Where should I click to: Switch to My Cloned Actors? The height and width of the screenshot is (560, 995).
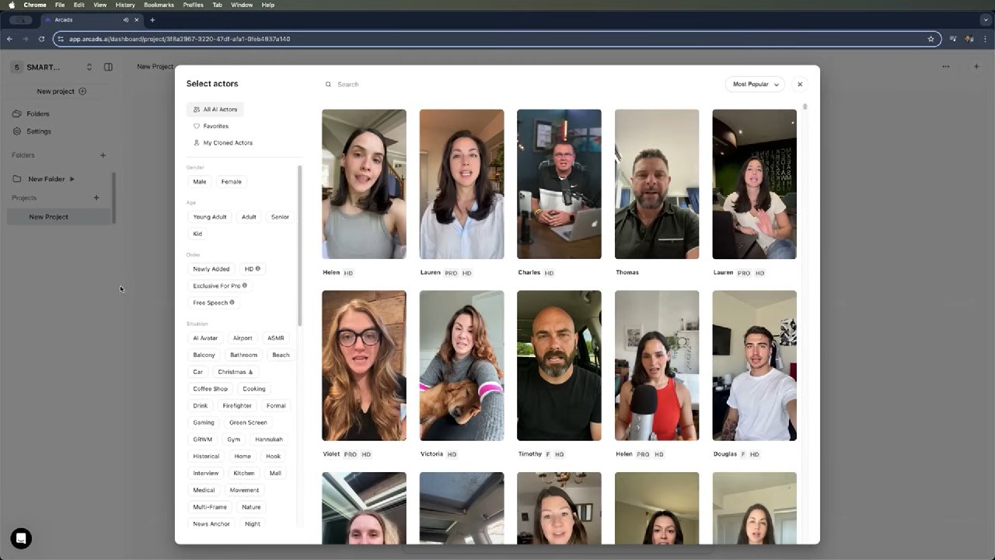click(223, 143)
